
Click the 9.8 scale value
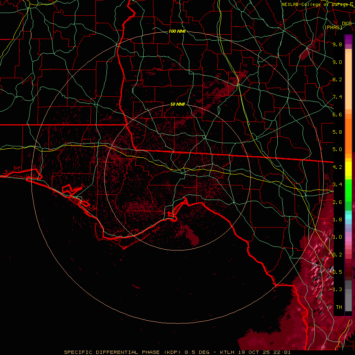[x=337, y=44]
